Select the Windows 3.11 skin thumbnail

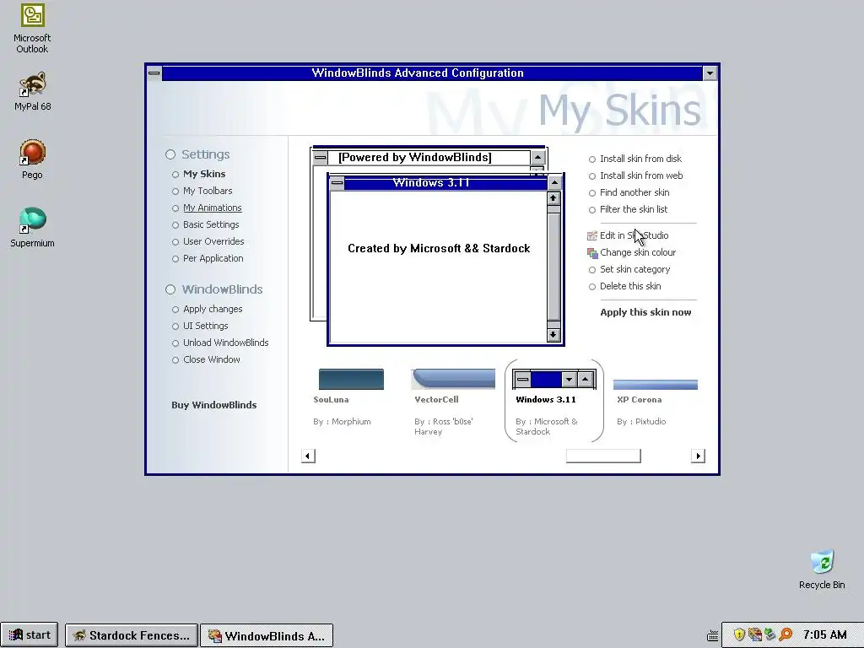pyautogui.click(x=553, y=379)
